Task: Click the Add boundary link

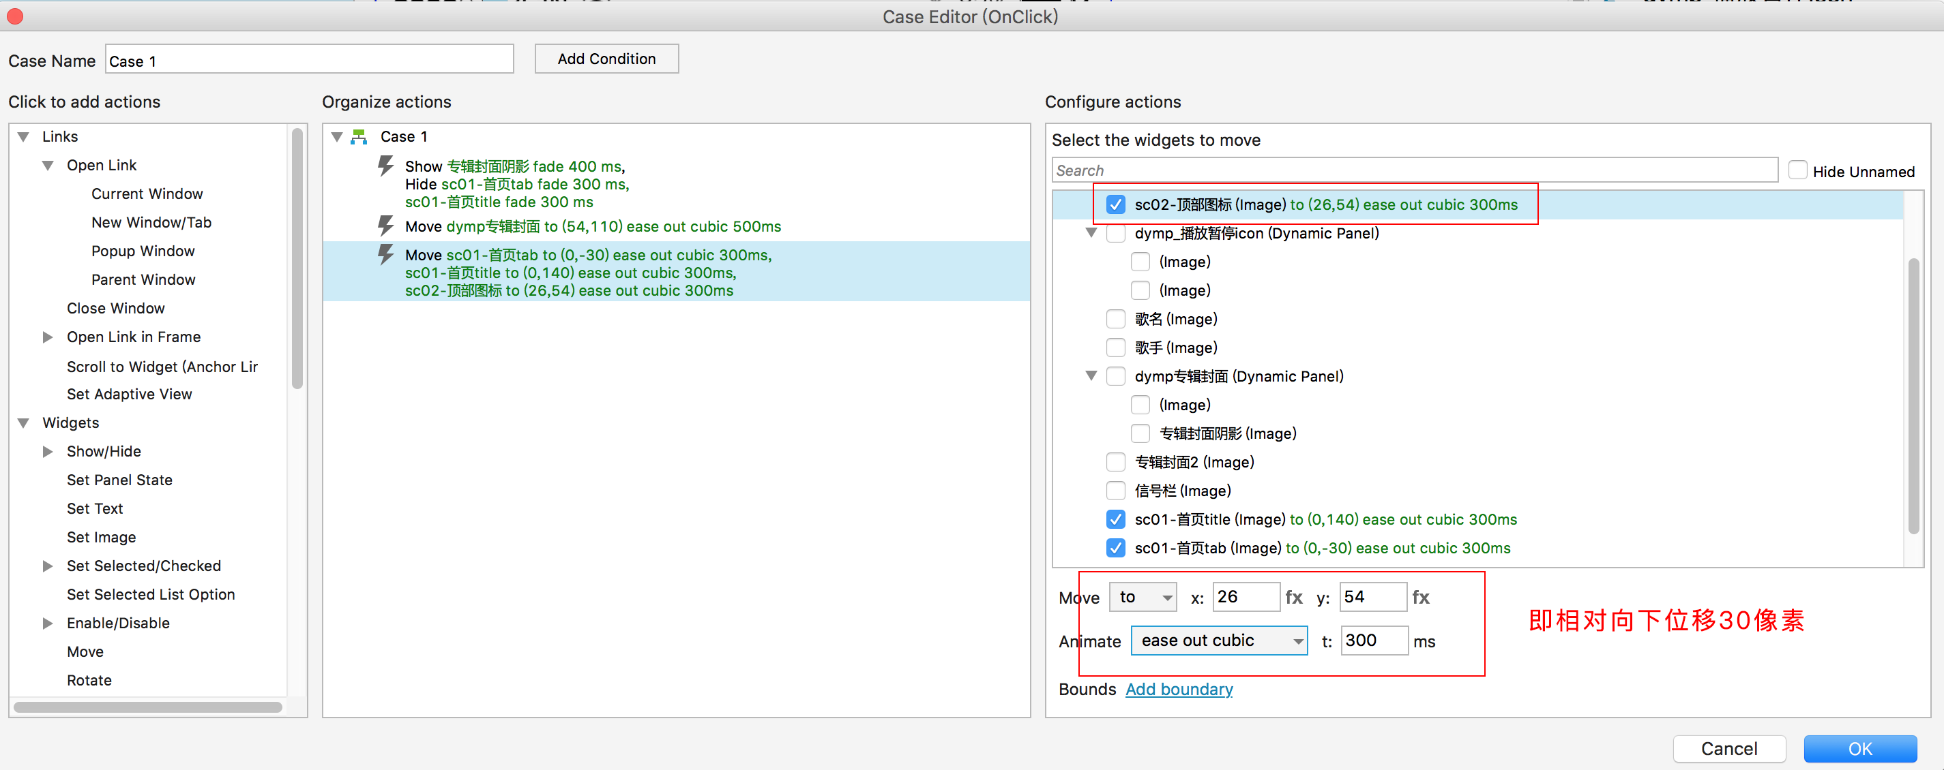Action: pyautogui.click(x=1179, y=690)
